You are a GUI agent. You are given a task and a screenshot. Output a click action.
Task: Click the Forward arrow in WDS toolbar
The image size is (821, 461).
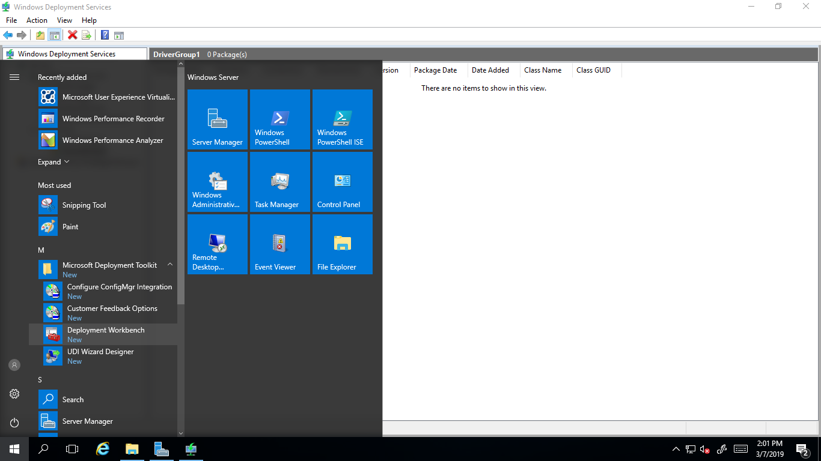coord(22,35)
